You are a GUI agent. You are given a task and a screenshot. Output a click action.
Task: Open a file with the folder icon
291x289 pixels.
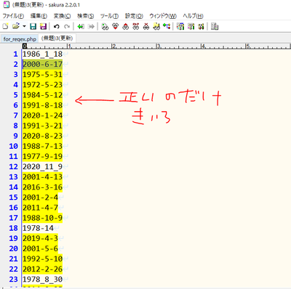pos(16,26)
